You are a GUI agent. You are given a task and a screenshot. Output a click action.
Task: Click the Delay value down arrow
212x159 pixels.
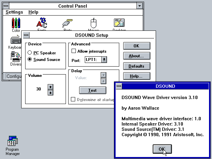pos(103,81)
